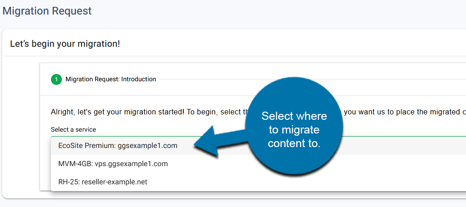Click the "Alright, let's get your migration started!" text
466x207 pixels.
pyautogui.click(x=117, y=112)
